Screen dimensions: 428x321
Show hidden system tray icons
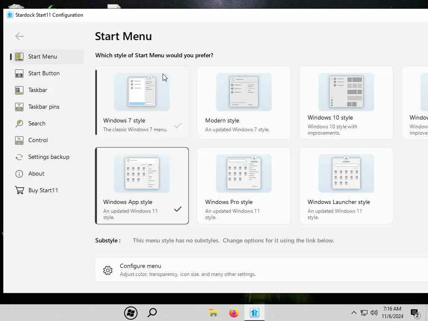(354, 313)
